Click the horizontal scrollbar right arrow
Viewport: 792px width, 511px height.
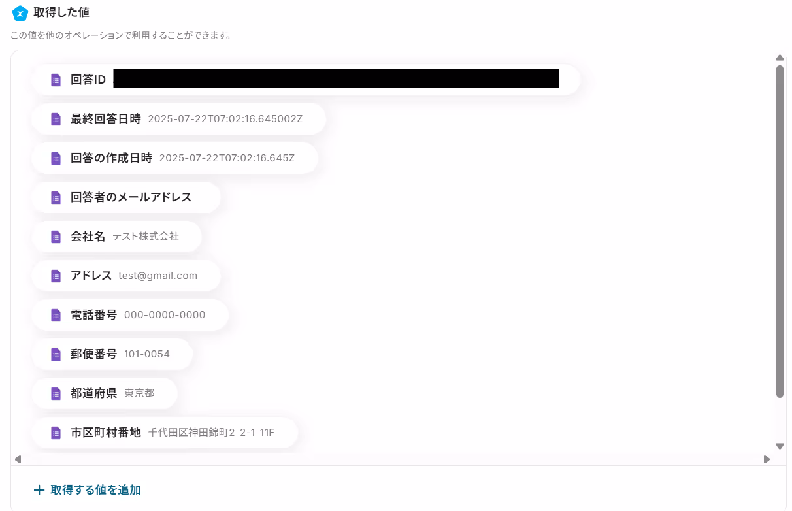tap(767, 459)
